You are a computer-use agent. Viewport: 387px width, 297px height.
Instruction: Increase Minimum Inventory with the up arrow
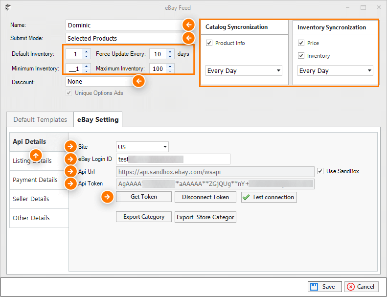(x=87, y=66)
